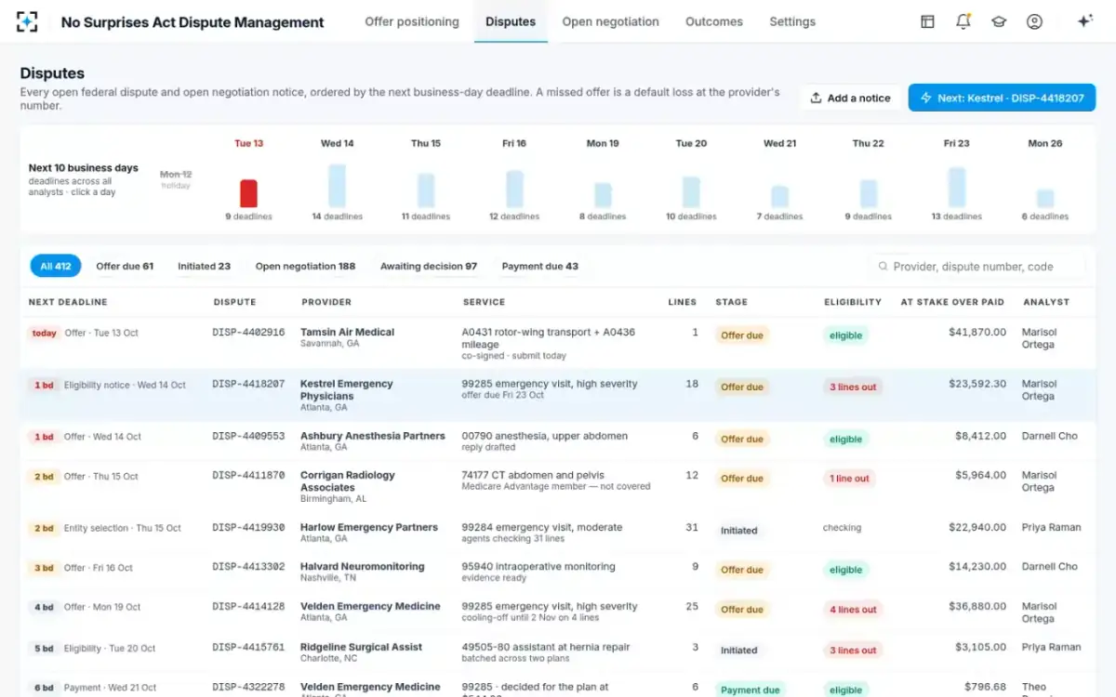Viewport: 1116px width, 697px height.
Task: Select Wed 14 deadline bar
Action: tap(337, 186)
